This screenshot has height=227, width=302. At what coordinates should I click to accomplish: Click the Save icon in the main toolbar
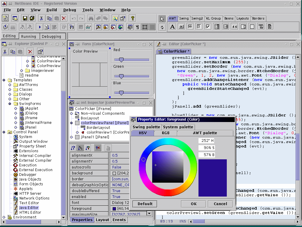(25, 18)
